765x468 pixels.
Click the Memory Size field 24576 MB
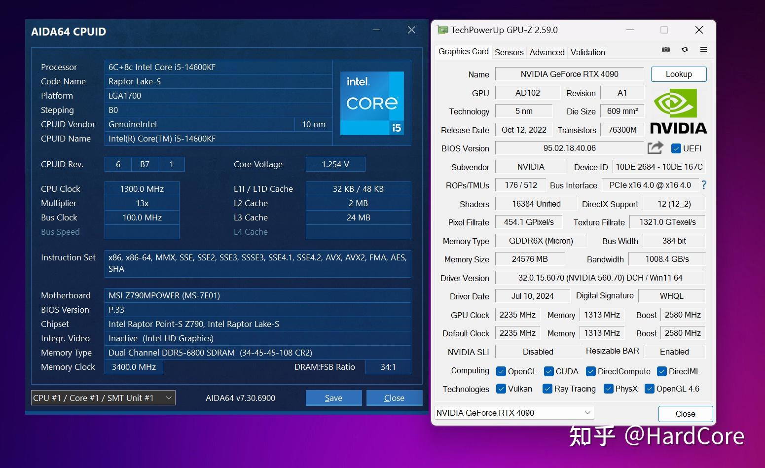[x=530, y=259]
